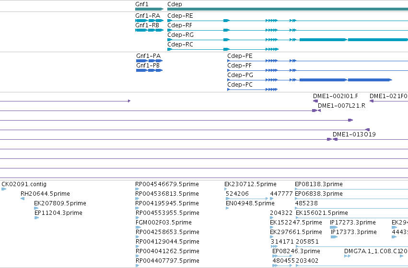Click the Cdep-RE transcript label

coord(180,16)
